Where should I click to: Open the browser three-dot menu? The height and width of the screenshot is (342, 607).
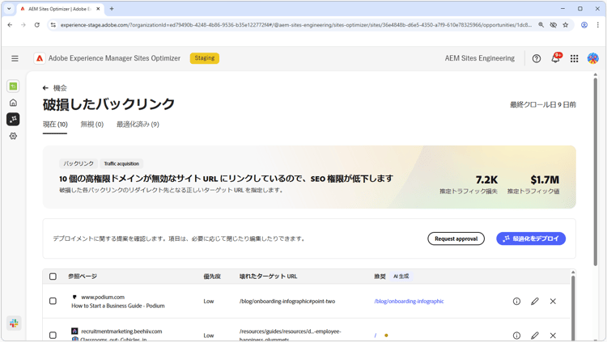598,25
